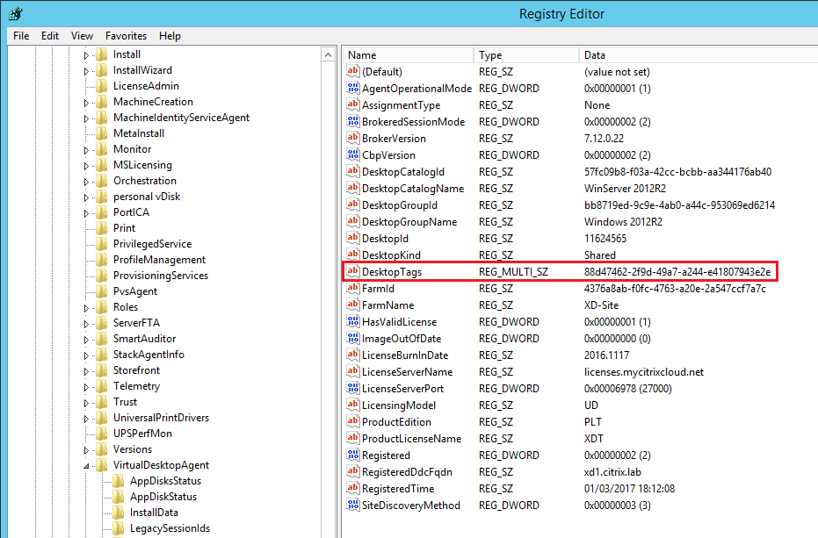Click the multi-string icon for DesktopTags

pyautogui.click(x=353, y=271)
